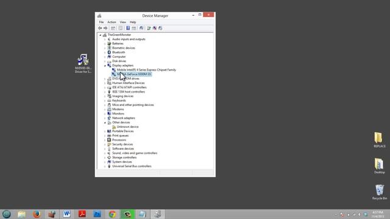Click the Unknown device warning icon

114,127
